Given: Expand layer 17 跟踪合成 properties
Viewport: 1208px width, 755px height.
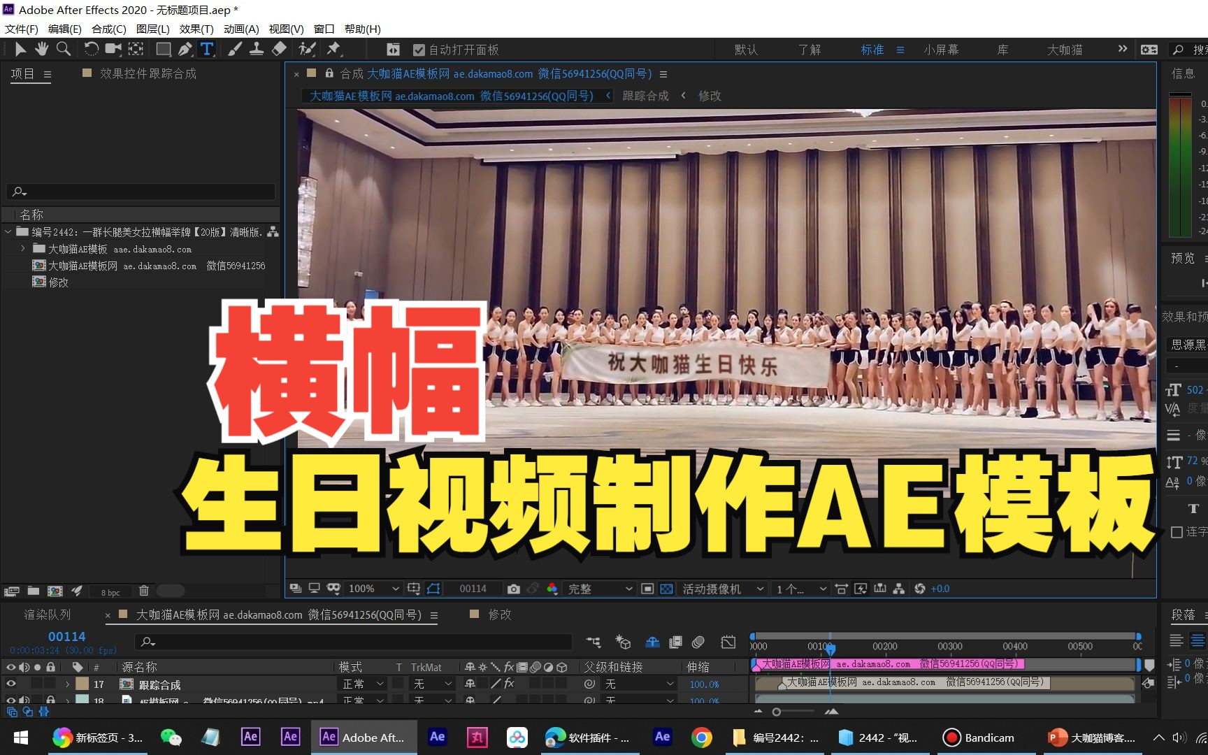Looking at the screenshot, I should 67,684.
